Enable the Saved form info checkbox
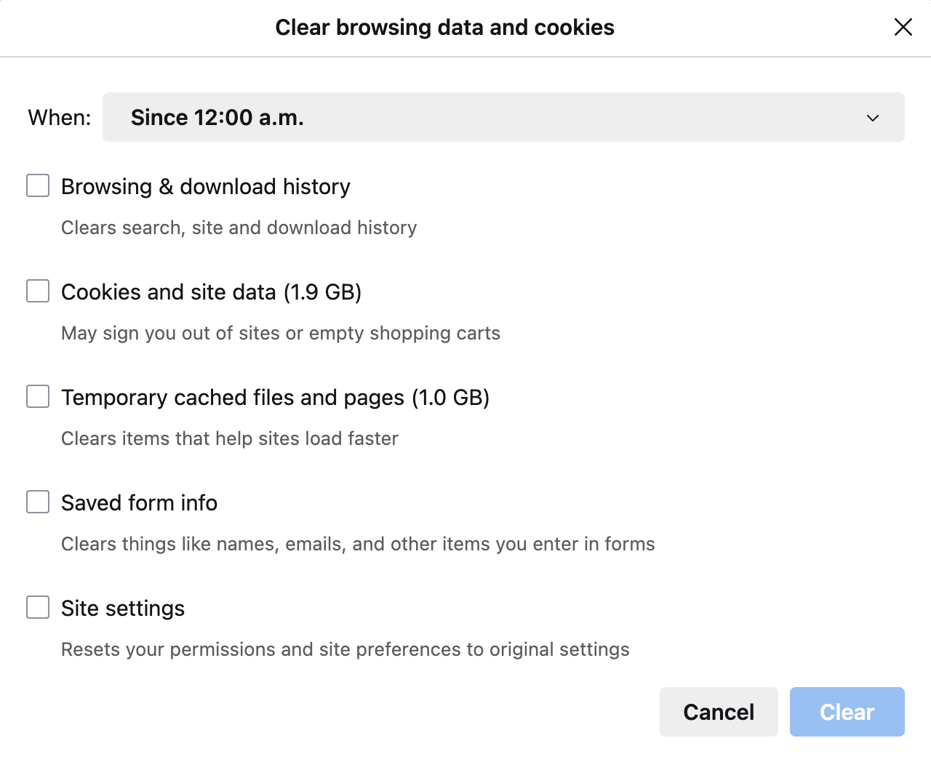This screenshot has height=762, width=931. click(37, 502)
